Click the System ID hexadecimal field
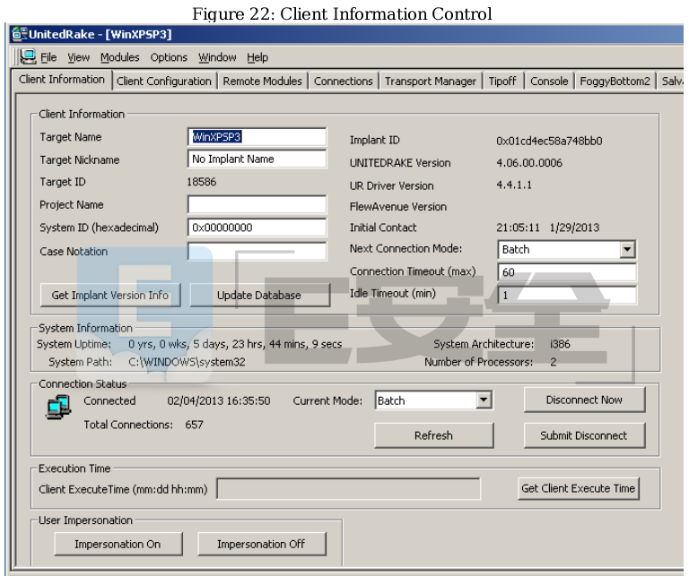Viewport: 689px width, 576px height. (x=257, y=228)
